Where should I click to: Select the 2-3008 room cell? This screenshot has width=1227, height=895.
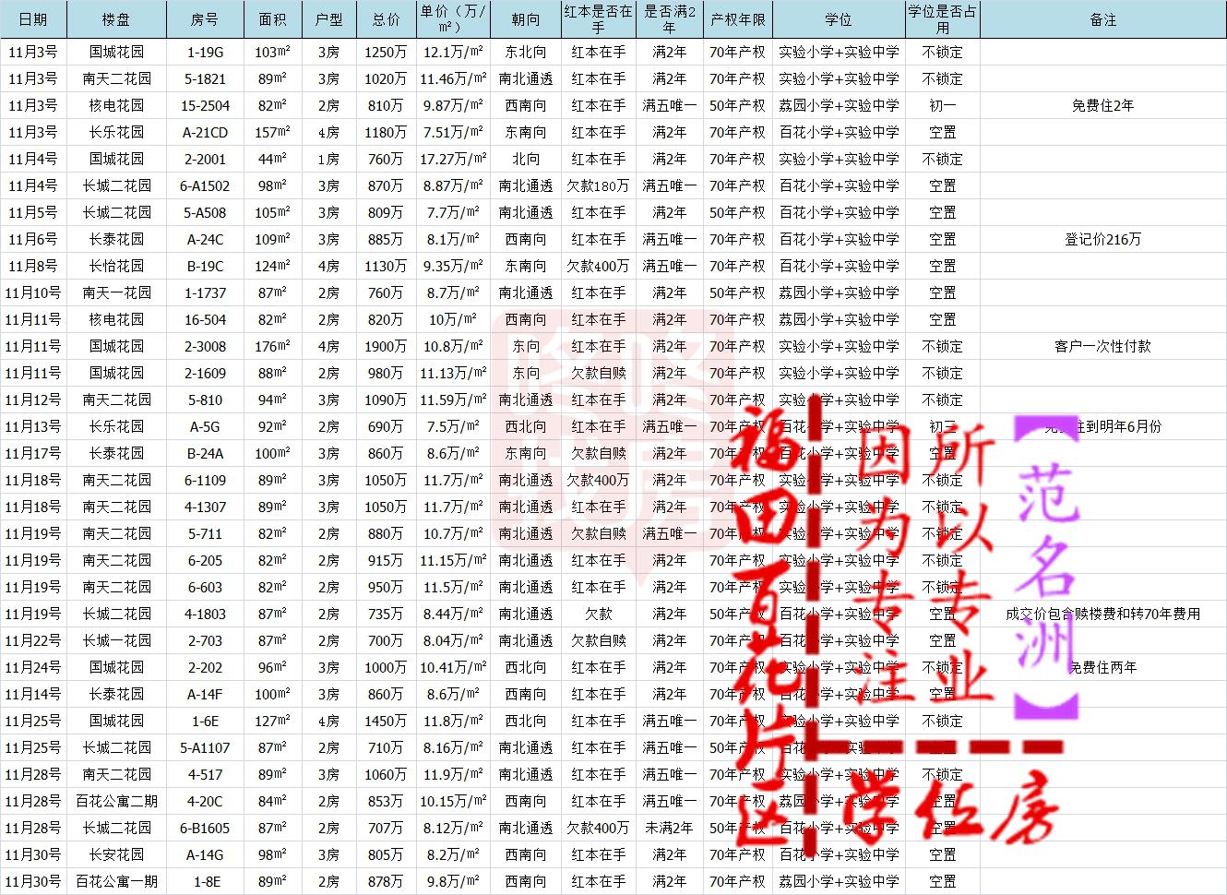pyautogui.click(x=205, y=347)
